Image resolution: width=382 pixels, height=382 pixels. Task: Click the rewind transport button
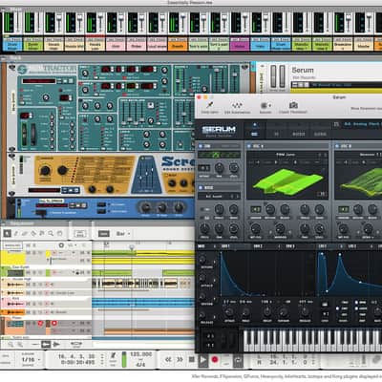168,359
